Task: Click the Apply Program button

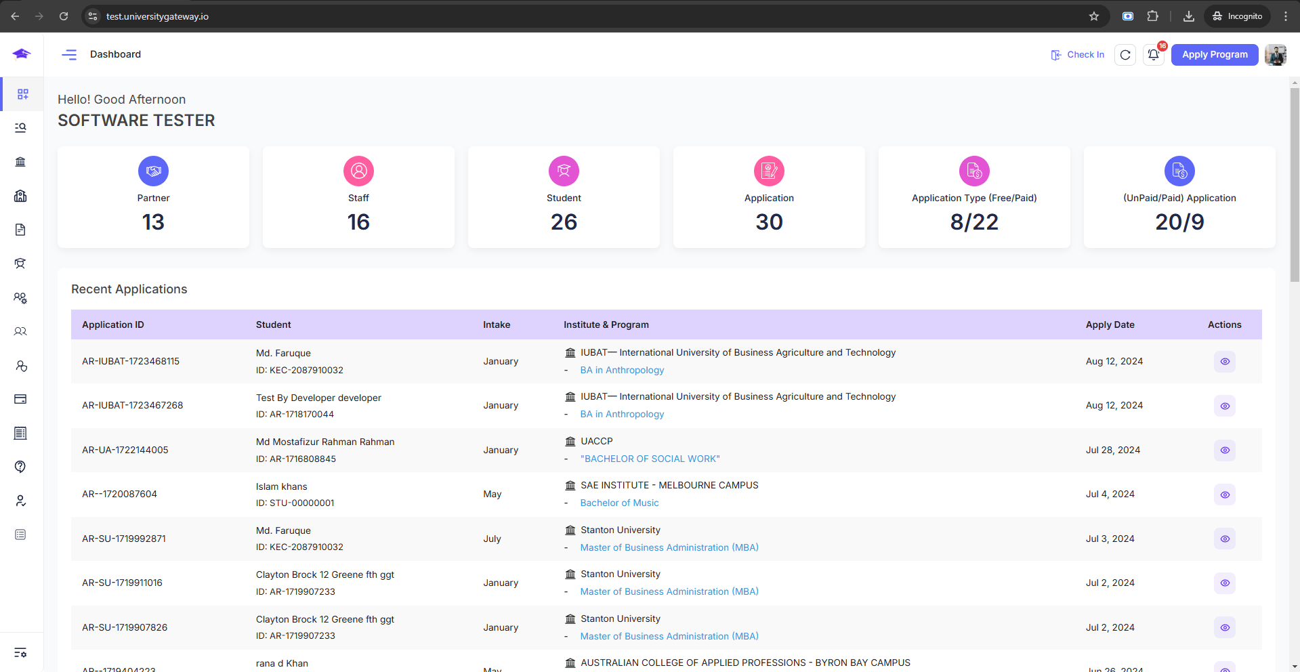Action: click(x=1214, y=55)
